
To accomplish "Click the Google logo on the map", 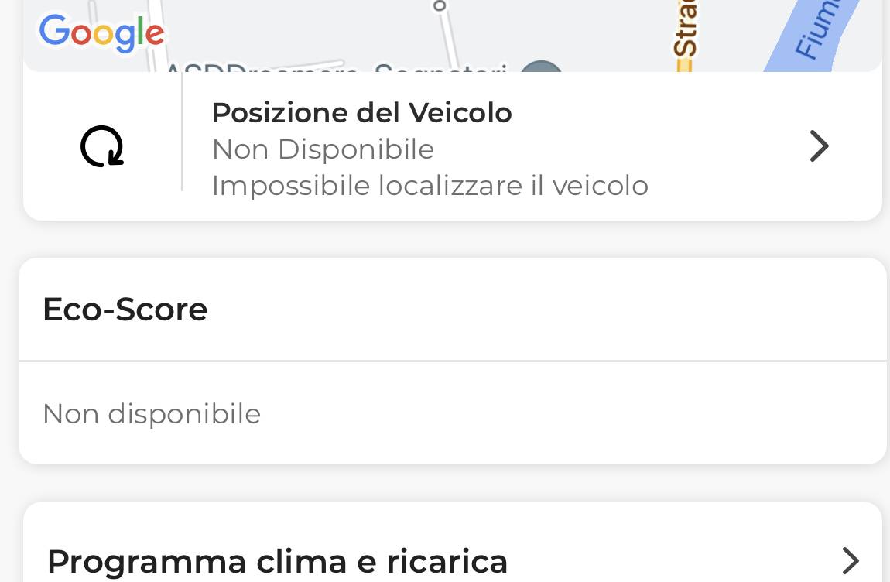I will click(101, 33).
